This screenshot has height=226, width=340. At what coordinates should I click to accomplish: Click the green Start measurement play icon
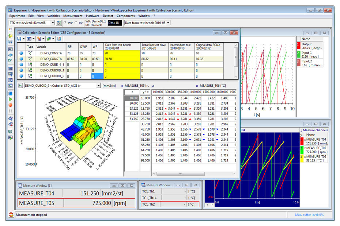(10, 99)
